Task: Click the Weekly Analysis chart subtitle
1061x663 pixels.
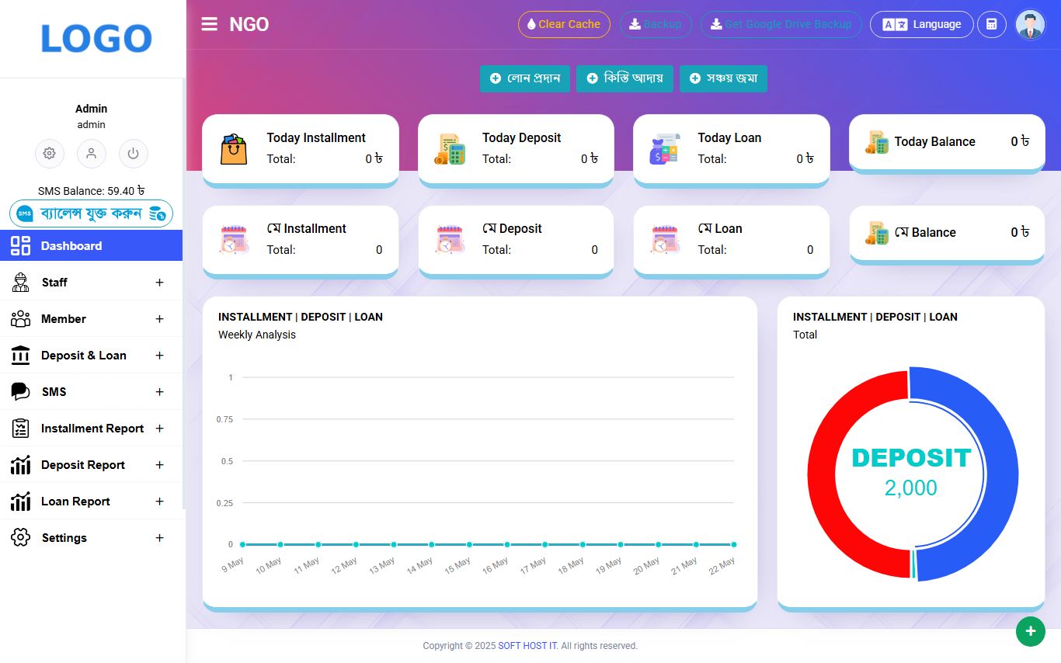Action: click(x=257, y=335)
